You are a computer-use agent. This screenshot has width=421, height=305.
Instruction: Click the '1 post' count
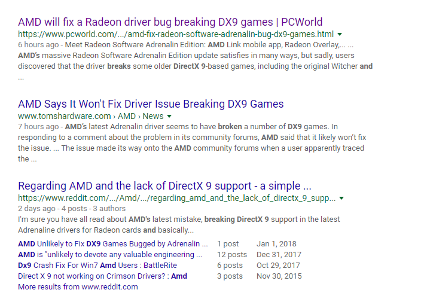228,244
